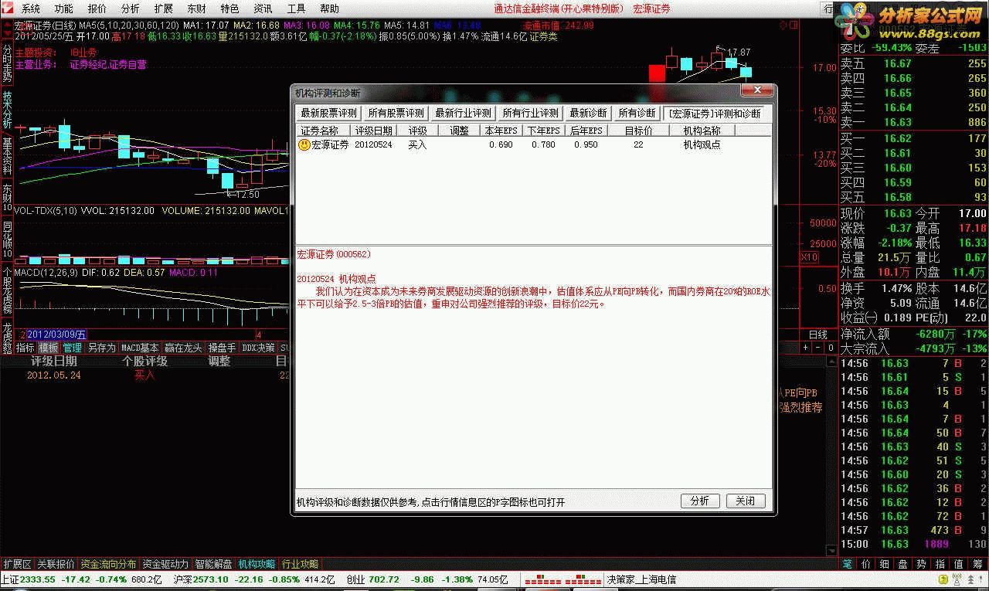Switch to the 所有诊断 tab
Image resolution: width=989 pixels, height=591 pixels.
click(x=637, y=113)
